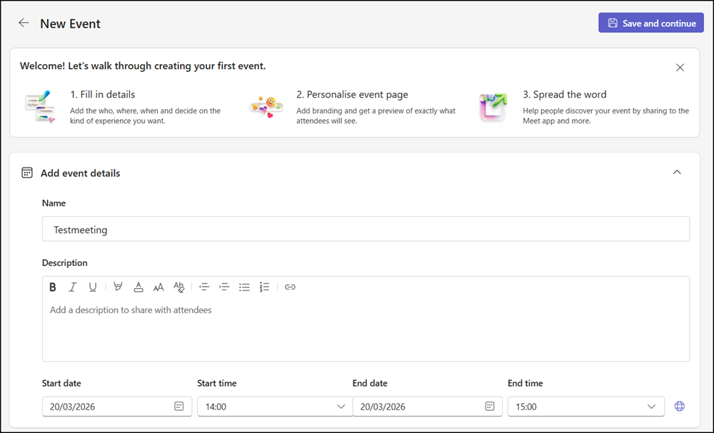Open the Start date calendar picker
Screen dimensions: 714x433
click(179, 407)
